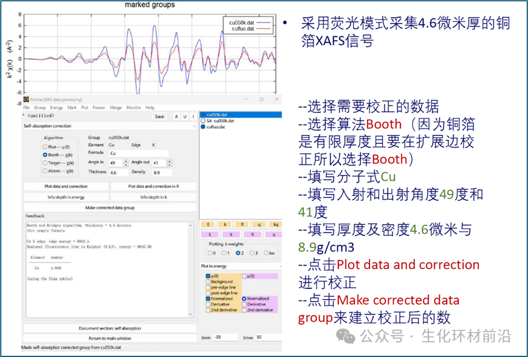Adjust the Angle out spinner arrows

tap(170, 163)
